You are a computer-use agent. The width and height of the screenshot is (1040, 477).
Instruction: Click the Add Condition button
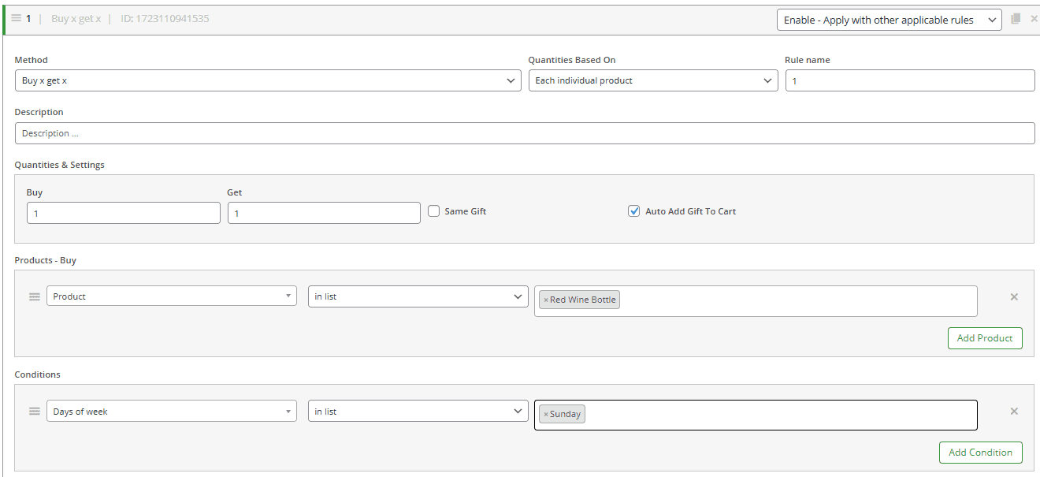[980, 453]
